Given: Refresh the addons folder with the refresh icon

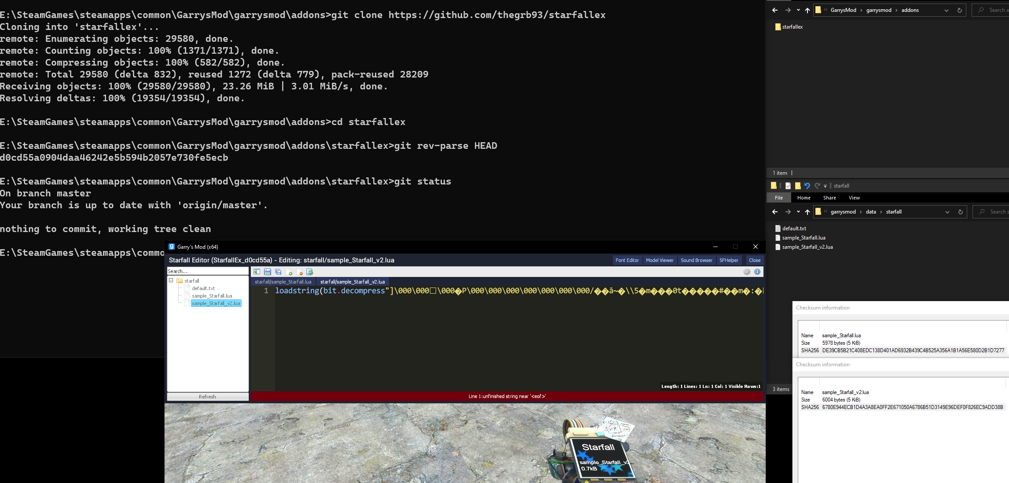Looking at the screenshot, I should (959, 10).
